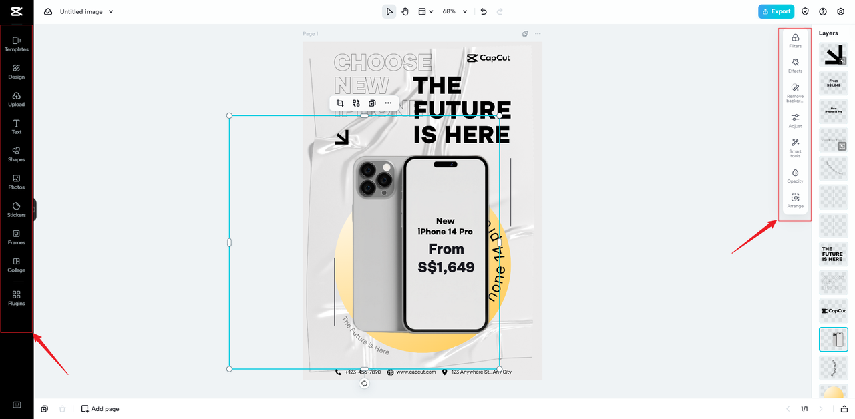Click 'www.capcut.com' text on the canvas
Image resolution: width=855 pixels, height=419 pixels.
click(x=415, y=372)
